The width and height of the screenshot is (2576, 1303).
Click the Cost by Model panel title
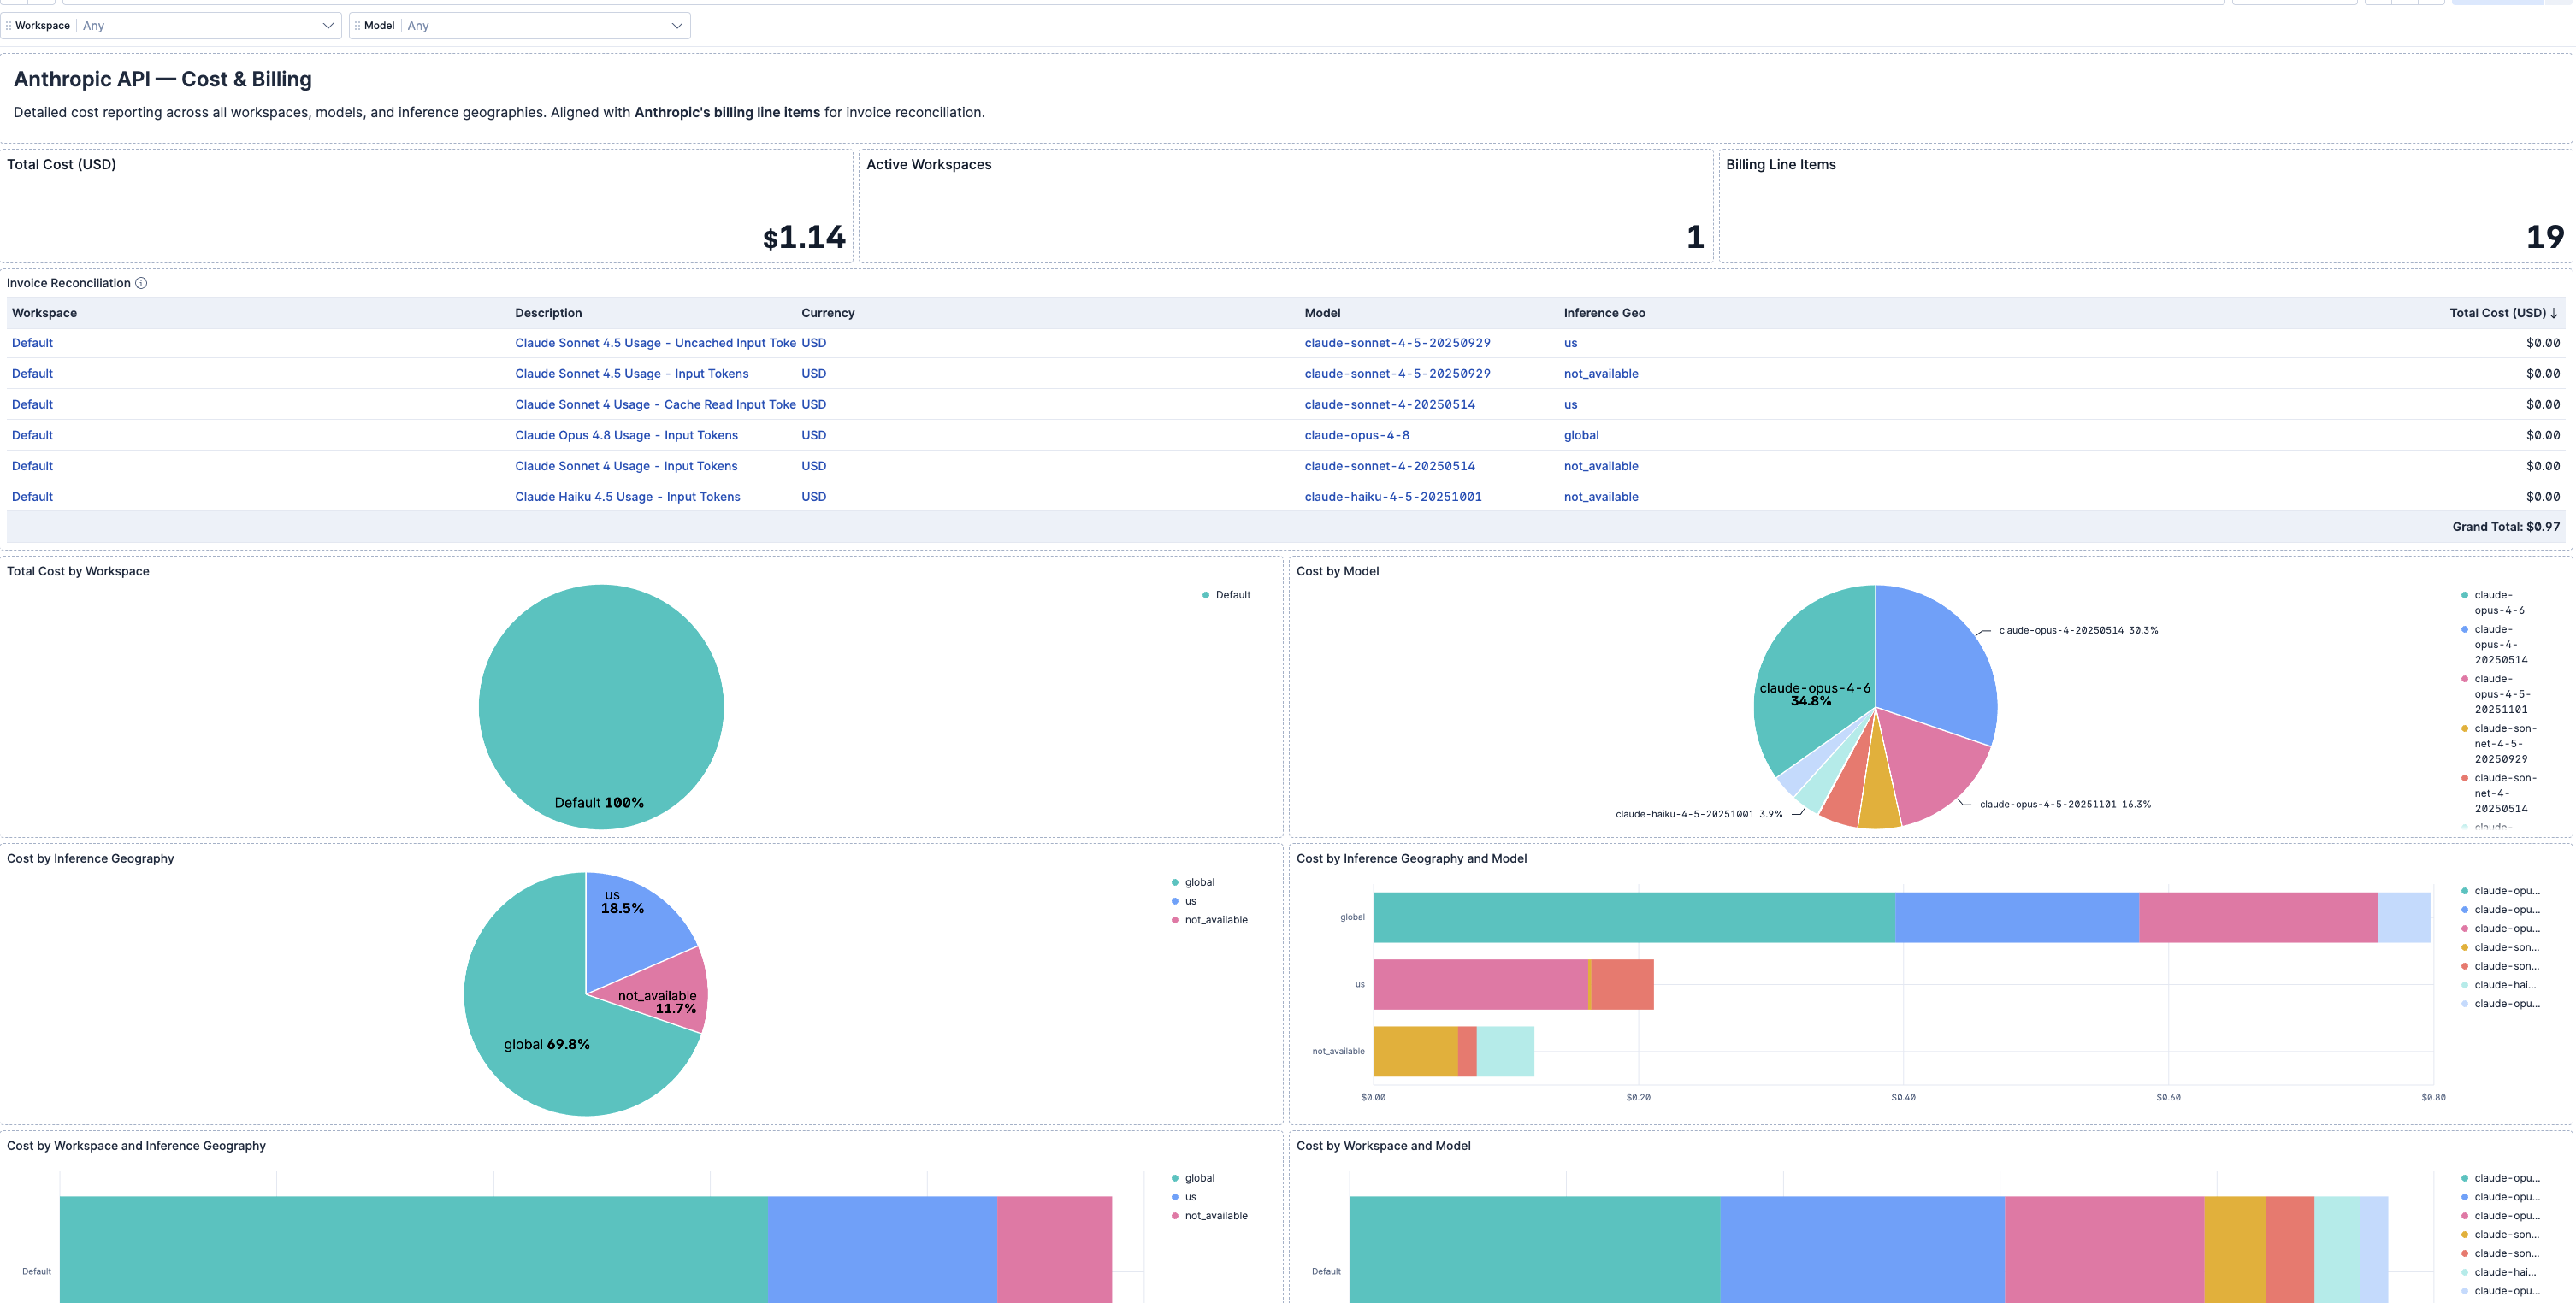click(x=1337, y=571)
